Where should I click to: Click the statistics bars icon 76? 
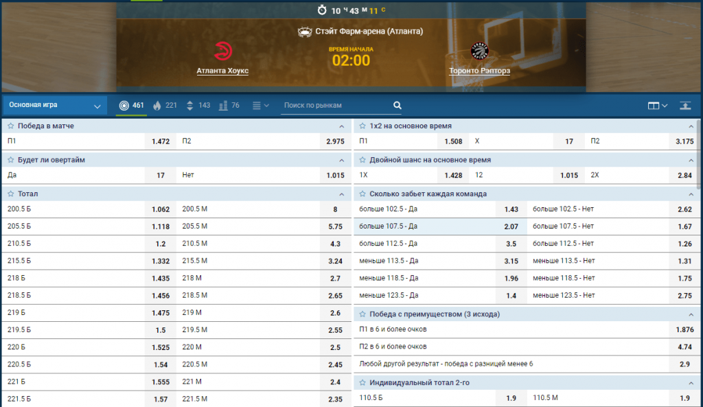229,106
